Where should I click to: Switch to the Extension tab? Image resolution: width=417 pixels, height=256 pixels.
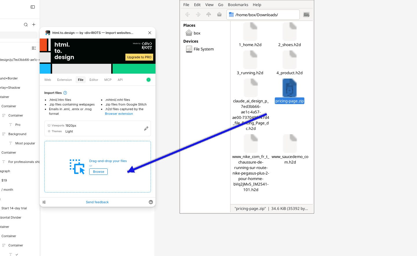[65, 80]
